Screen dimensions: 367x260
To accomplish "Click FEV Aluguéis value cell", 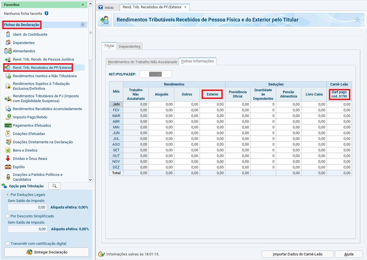I will pos(161,110).
